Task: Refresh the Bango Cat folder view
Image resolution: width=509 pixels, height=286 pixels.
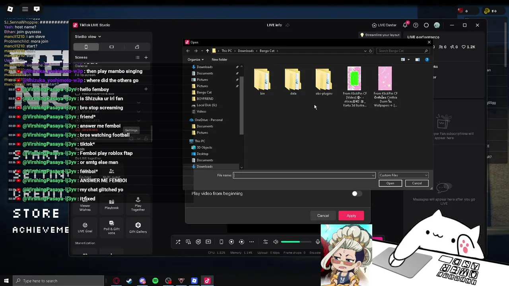Action: (x=370, y=51)
